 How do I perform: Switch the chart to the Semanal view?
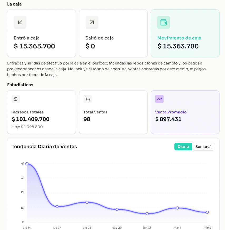203,147
